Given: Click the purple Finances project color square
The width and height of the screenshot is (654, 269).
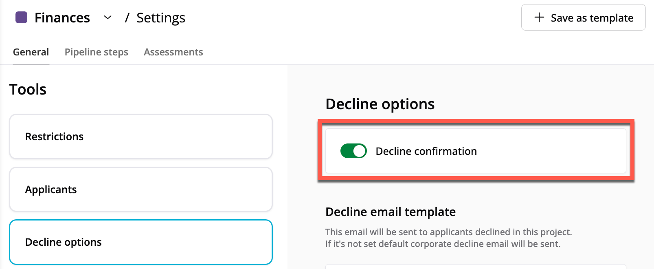Looking at the screenshot, I should 21,18.
